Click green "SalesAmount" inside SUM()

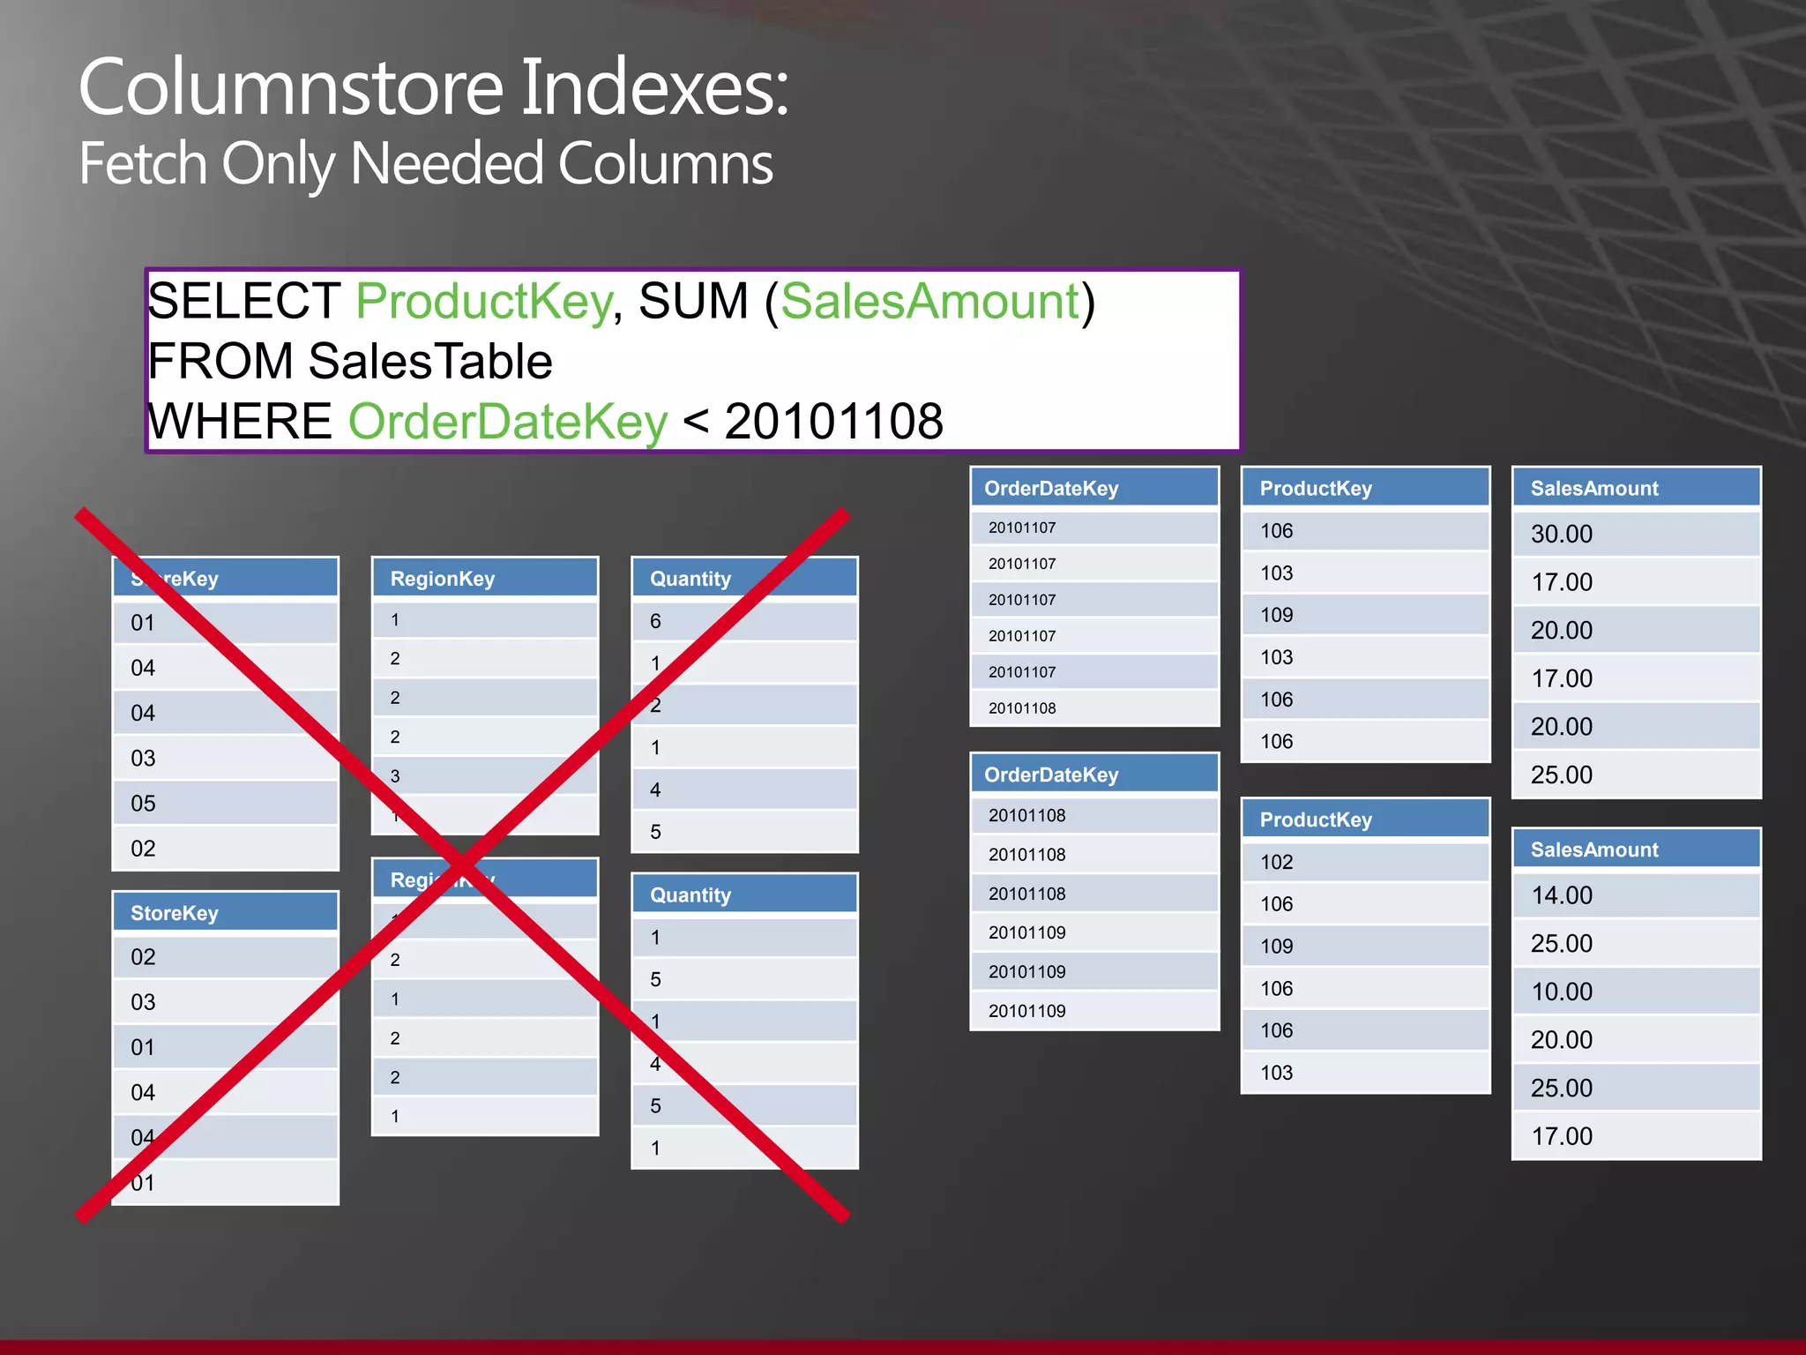click(x=930, y=302)
